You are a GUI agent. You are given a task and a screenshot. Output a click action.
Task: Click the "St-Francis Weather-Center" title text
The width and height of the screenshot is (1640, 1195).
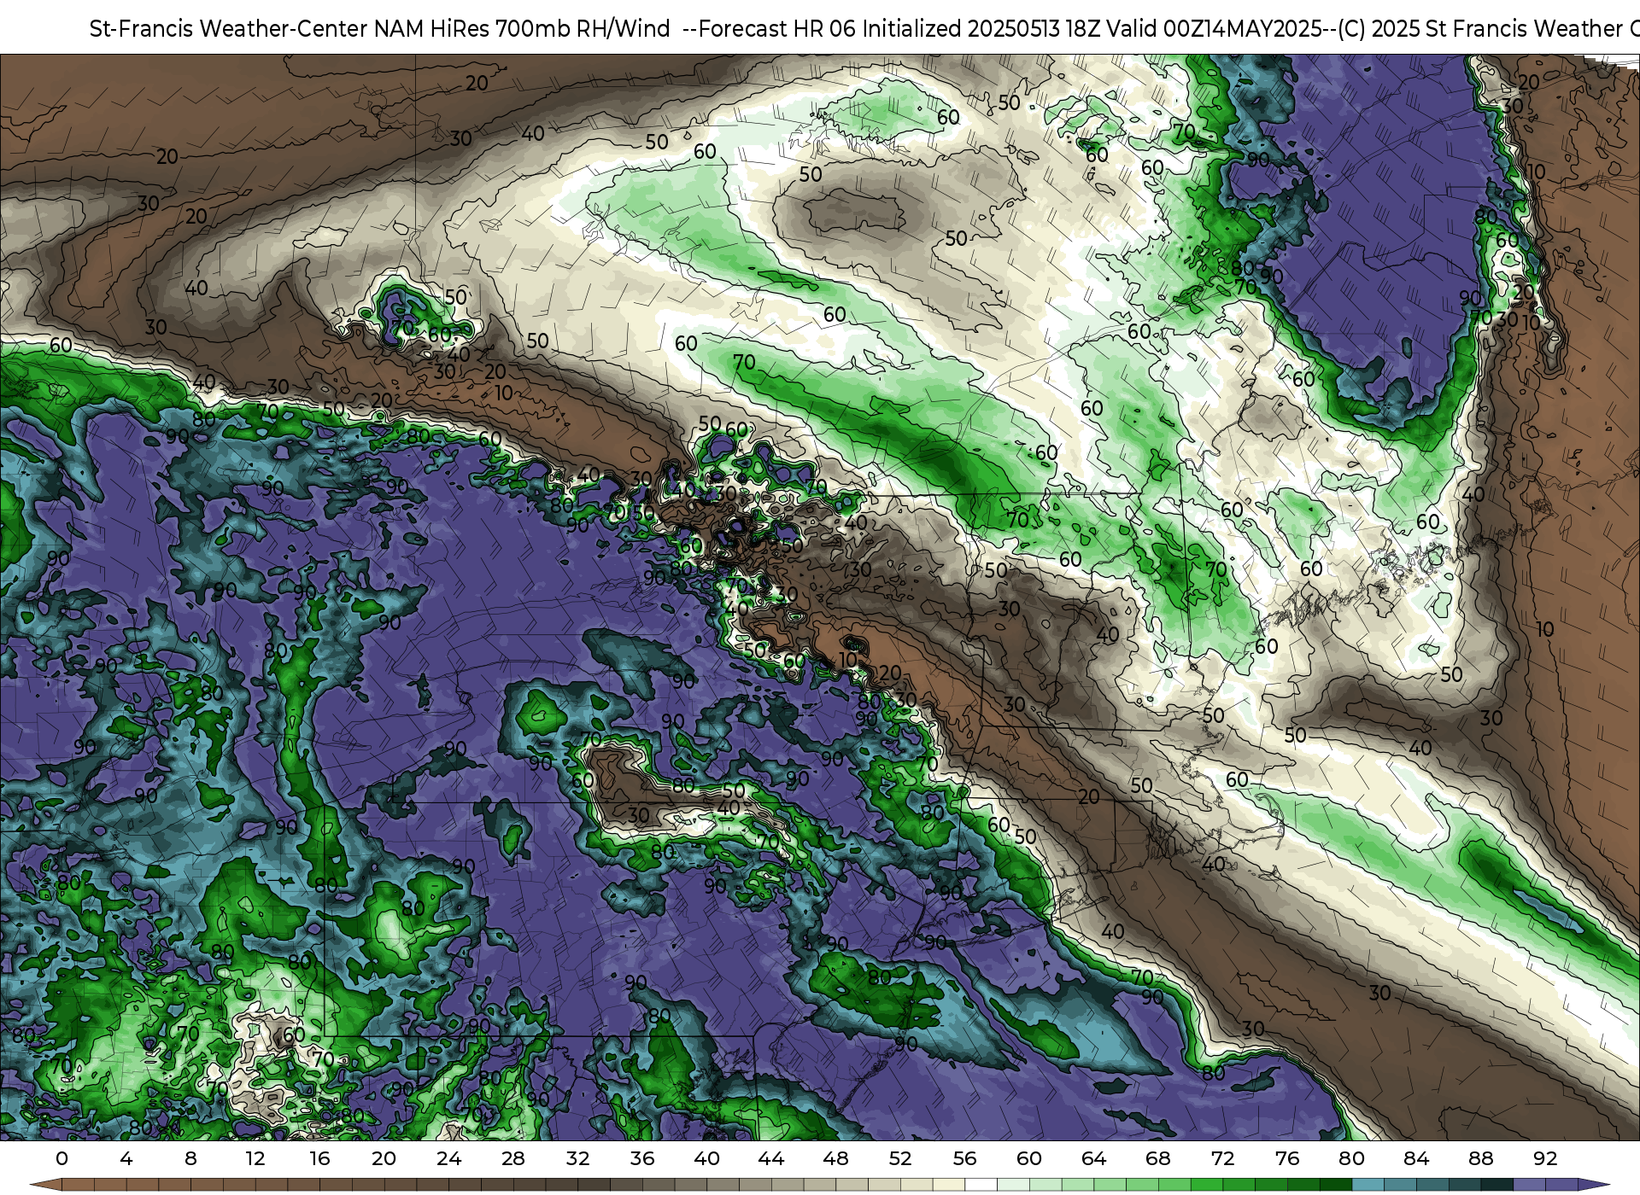coord(229,29)
